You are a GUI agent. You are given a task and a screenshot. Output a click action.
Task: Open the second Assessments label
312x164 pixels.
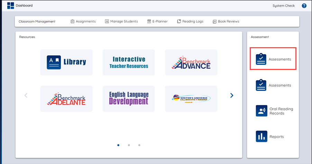click(x=280, y=85)
